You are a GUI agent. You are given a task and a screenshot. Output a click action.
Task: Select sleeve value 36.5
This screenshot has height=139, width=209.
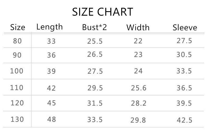click(x=184, y=88)
